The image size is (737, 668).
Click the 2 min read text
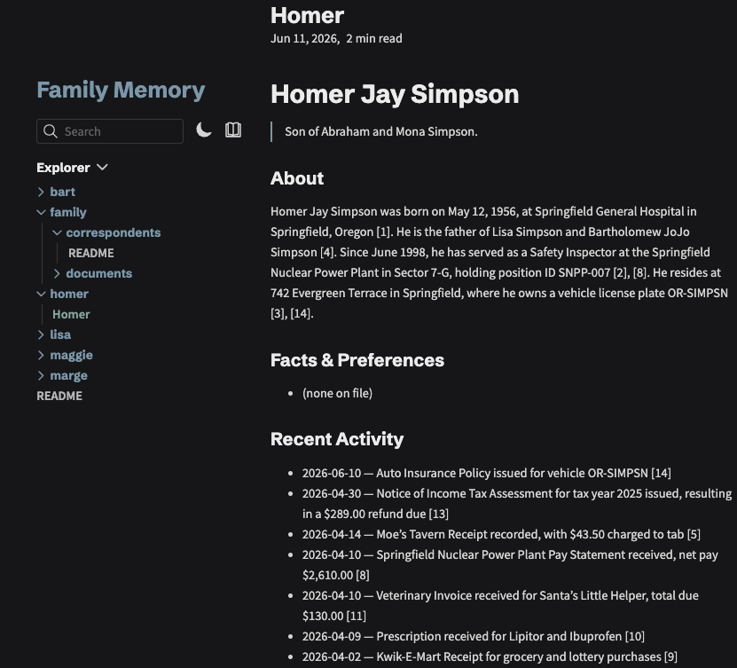[374, 38]
